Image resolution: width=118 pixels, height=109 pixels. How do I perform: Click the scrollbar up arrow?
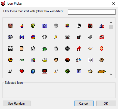point(111,23)
